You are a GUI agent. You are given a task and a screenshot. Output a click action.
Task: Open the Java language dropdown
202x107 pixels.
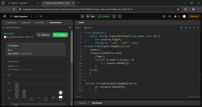(x=79, y=27)
